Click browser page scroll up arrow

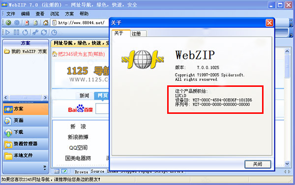pyautogui.click(x=287, y=51)
